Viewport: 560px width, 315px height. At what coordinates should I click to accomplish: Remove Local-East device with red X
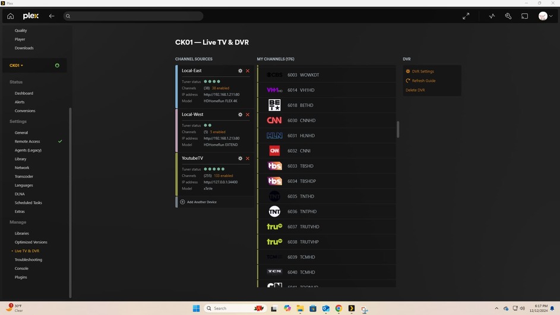(x=248, y=71)
